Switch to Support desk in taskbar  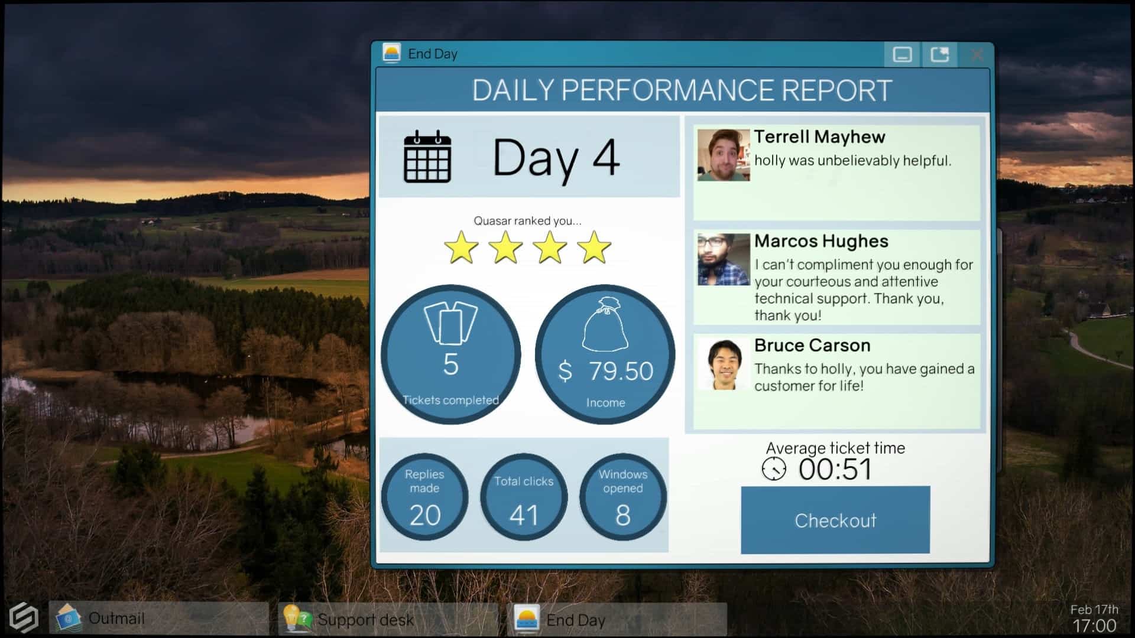point(388,619)
